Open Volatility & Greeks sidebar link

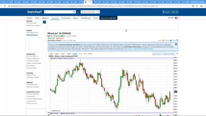tap(33, 77)
